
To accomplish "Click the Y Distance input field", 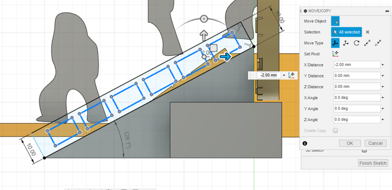I will (x=357, y=76).
